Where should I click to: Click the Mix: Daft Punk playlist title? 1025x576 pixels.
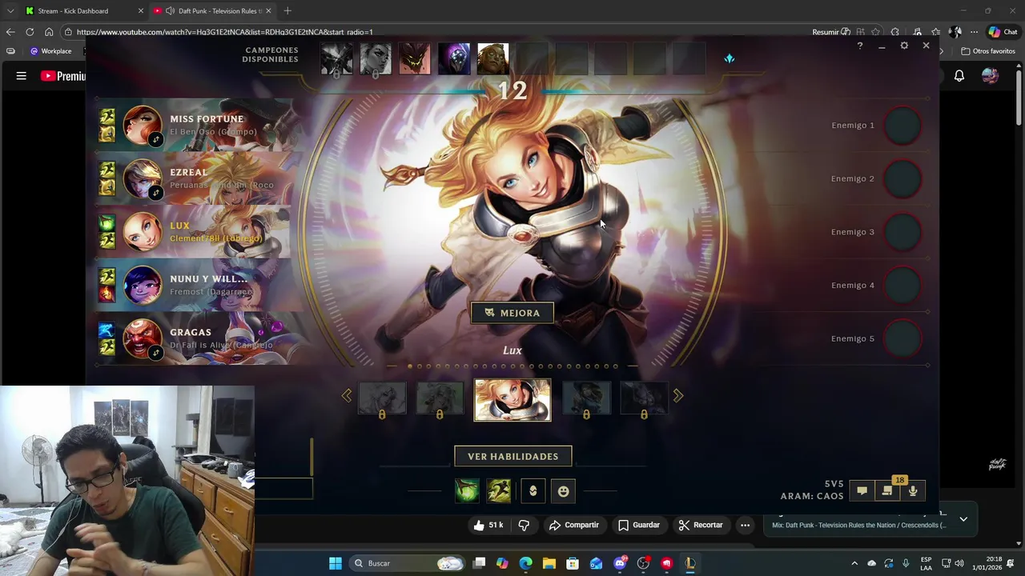[x=858, y=526]
